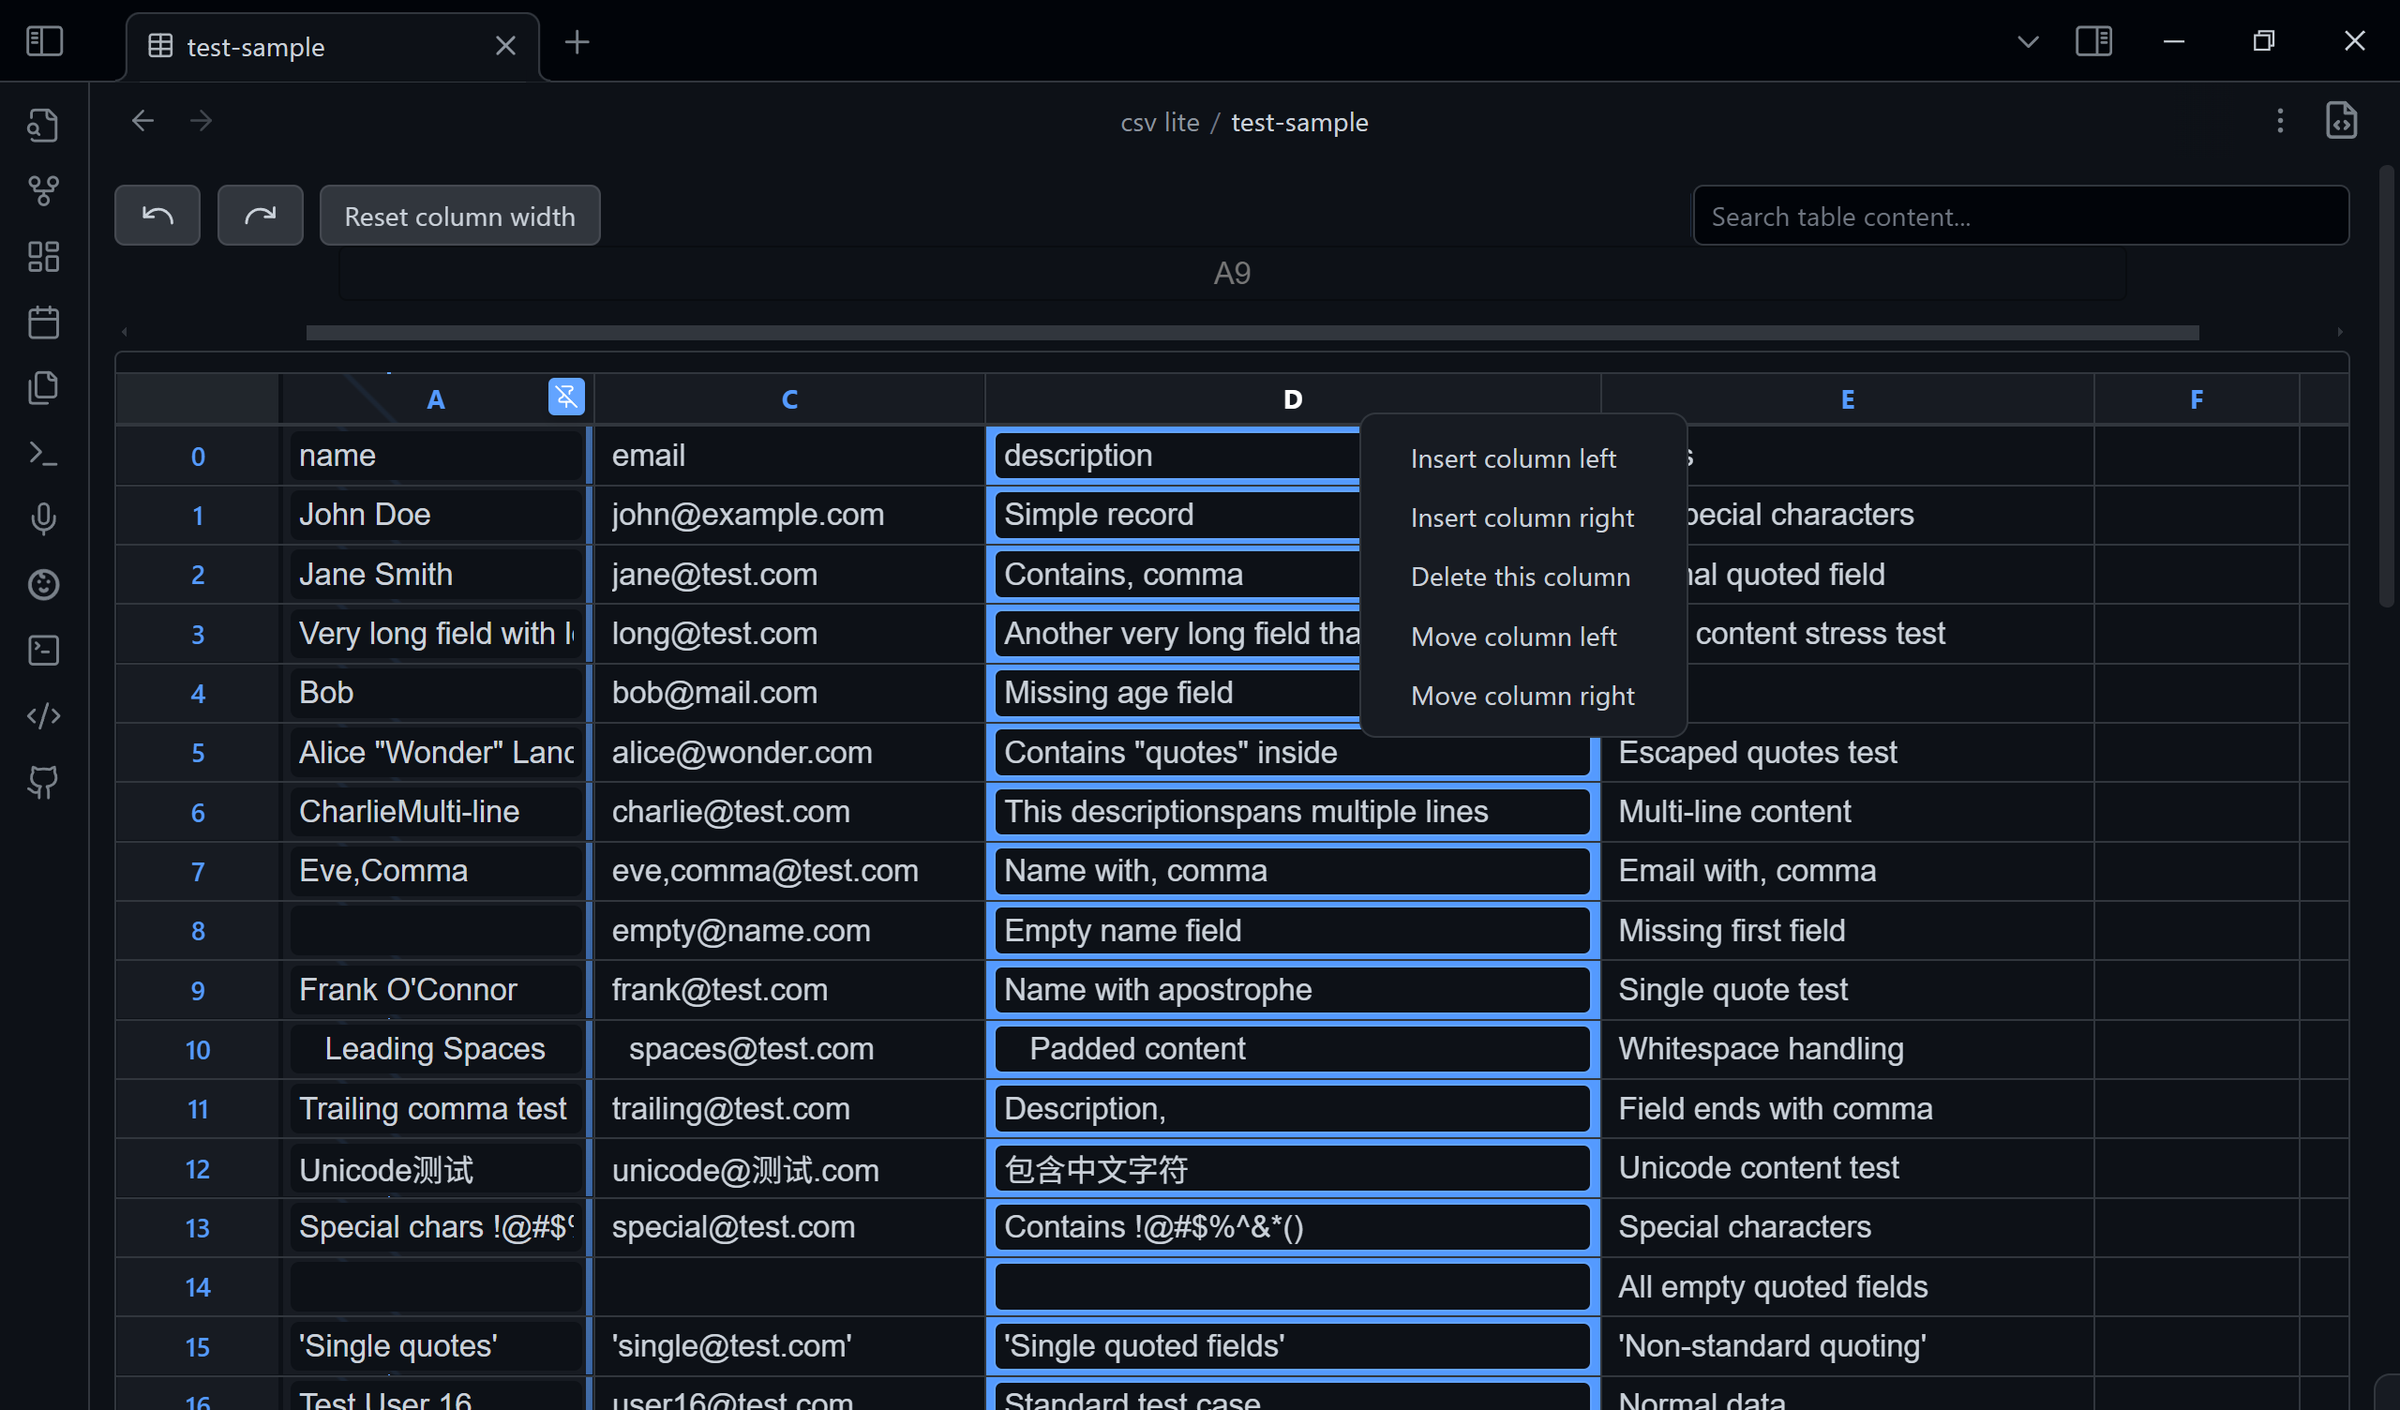
Task: Choose Insert column right from menu
Action: click(1522, 517)
